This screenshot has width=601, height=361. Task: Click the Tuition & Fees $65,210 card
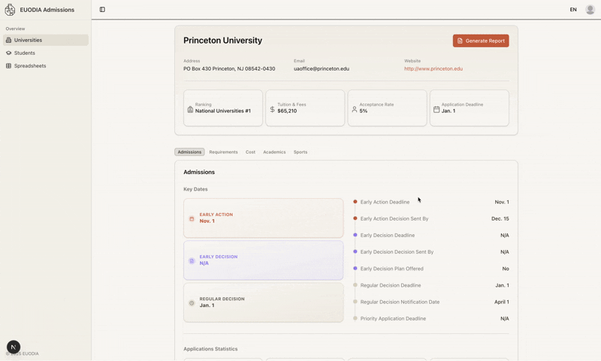tap(305, 108)
